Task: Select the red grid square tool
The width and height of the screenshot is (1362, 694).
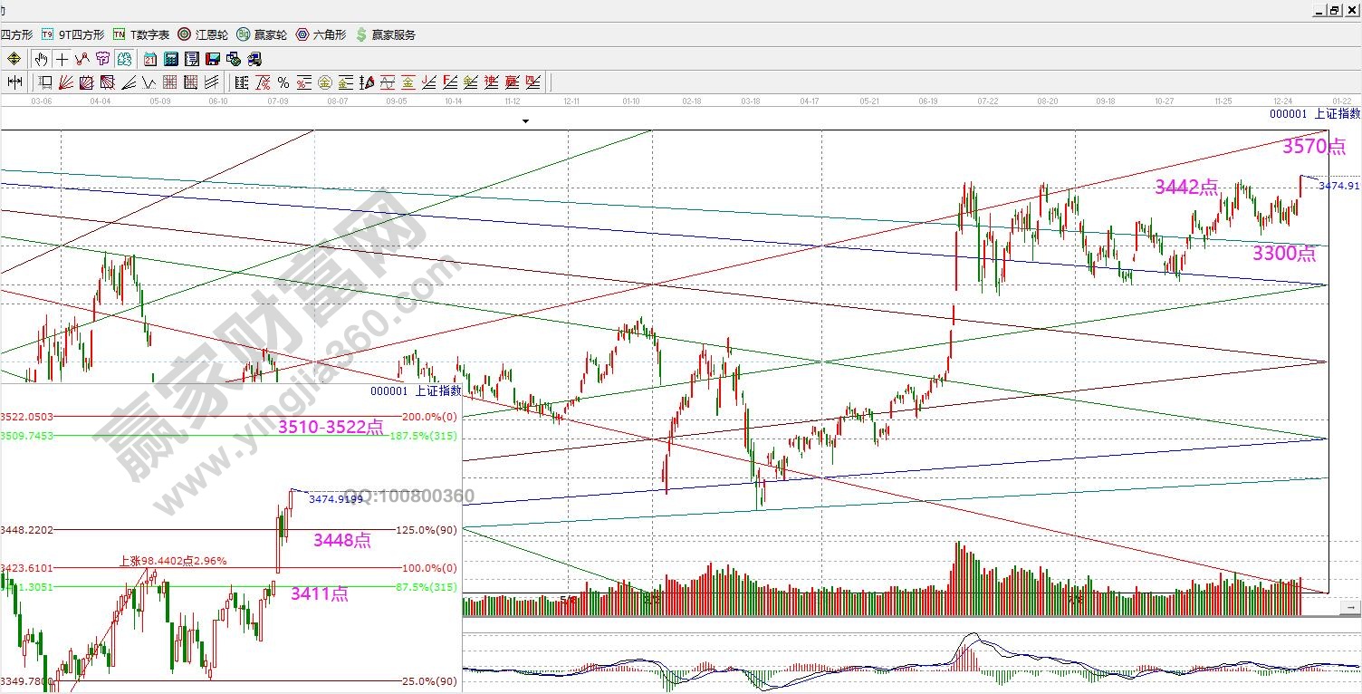Action: [x=170, y=82]
